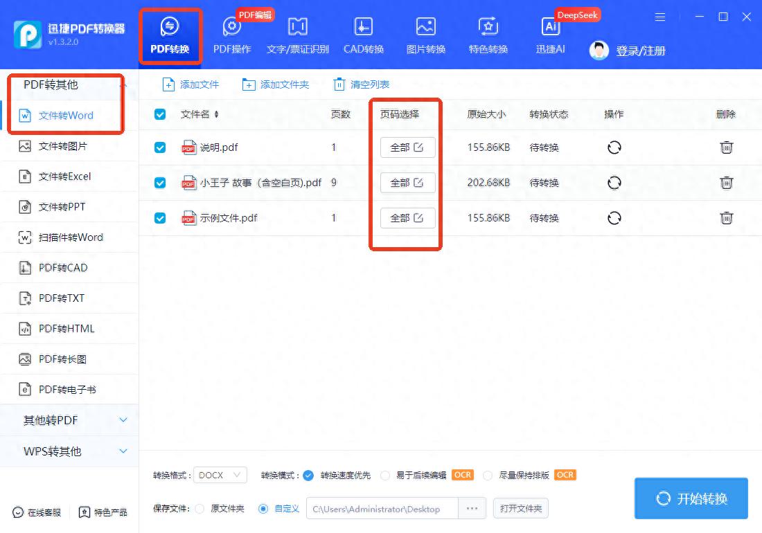Click the output path input field

click(x=382, y=509)
